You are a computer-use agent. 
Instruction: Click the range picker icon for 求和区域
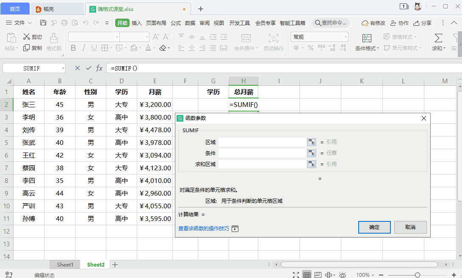tap(311, 164)
